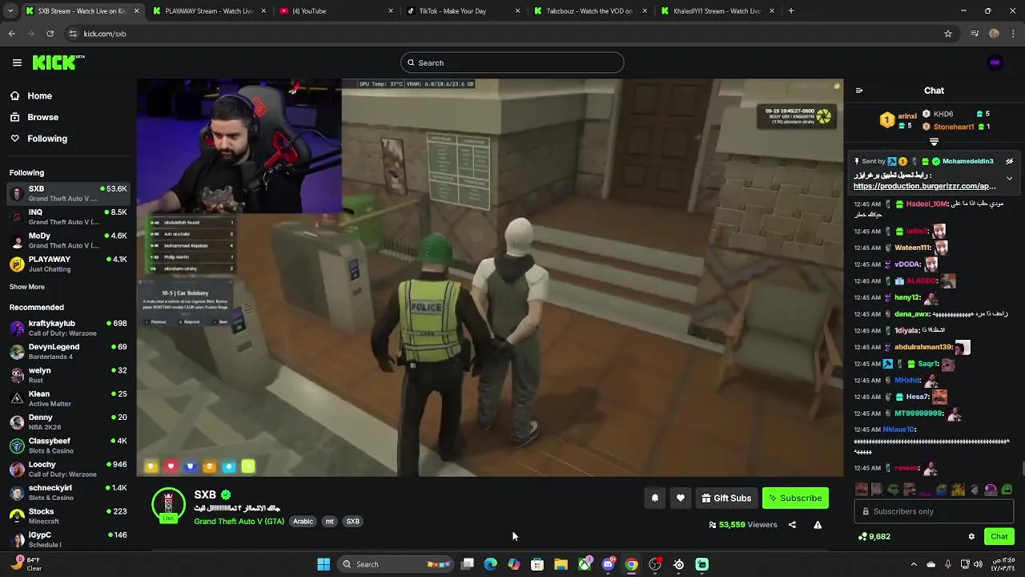Open chat settings gear
1025x577 pixels.
pos(971,537)
